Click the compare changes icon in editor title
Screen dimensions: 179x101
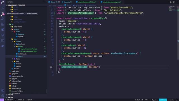(x=171, y=2)
